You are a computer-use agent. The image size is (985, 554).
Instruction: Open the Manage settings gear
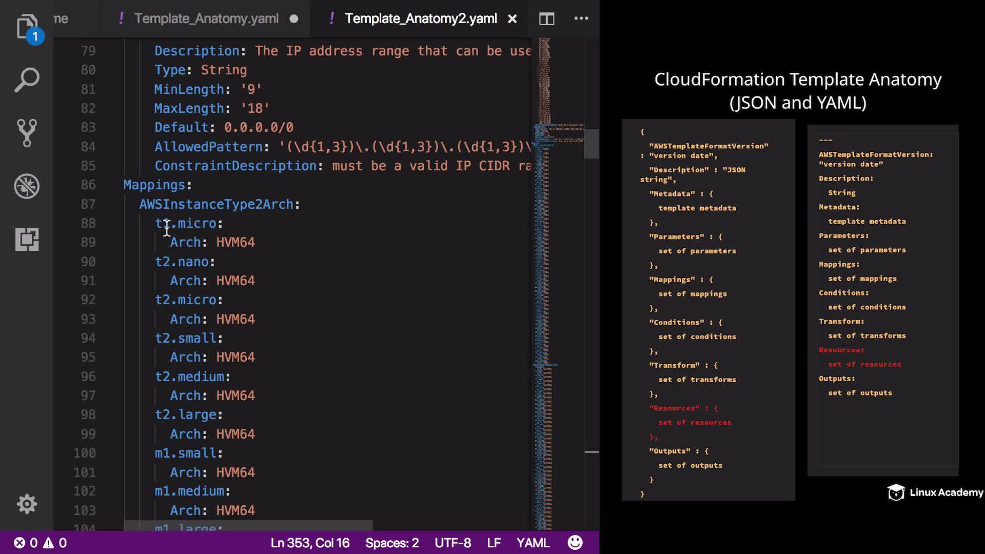27,504
